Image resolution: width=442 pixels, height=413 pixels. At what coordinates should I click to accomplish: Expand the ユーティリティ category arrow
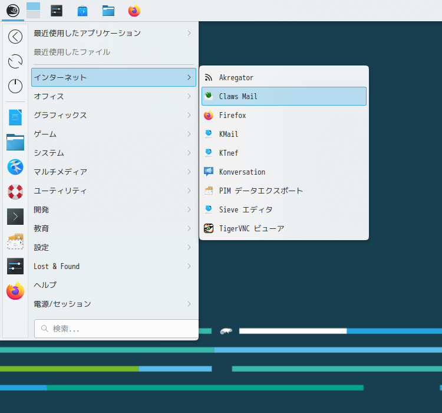pyautogui.click(x=189, y=191)
